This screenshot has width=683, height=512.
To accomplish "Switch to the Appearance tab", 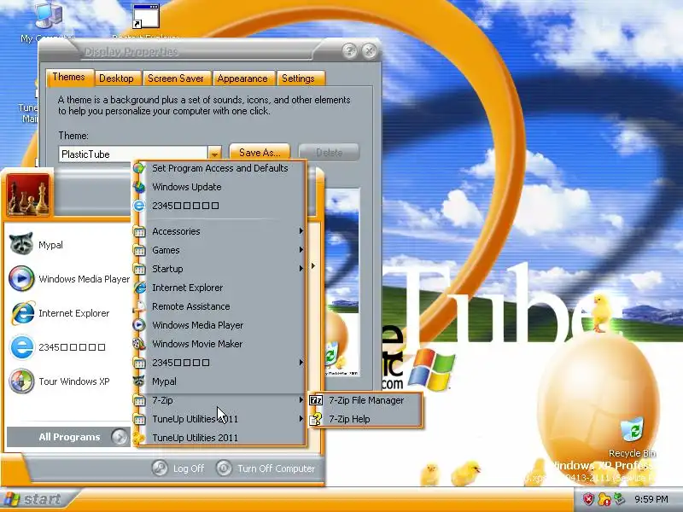I will pos(242,79).
